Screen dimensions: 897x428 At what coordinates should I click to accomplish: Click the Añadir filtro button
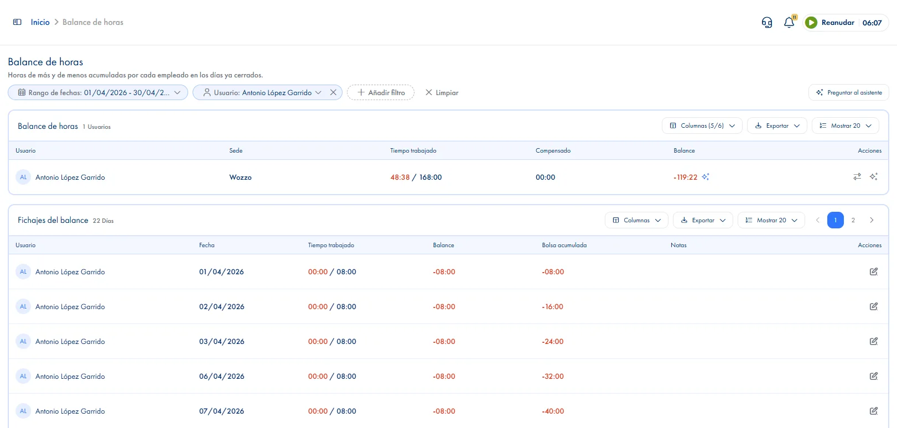tap(381, 92)
